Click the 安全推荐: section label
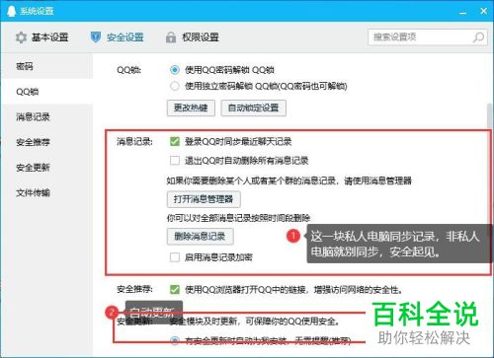Screen dimensions: 494x358 tap(134, 289)
